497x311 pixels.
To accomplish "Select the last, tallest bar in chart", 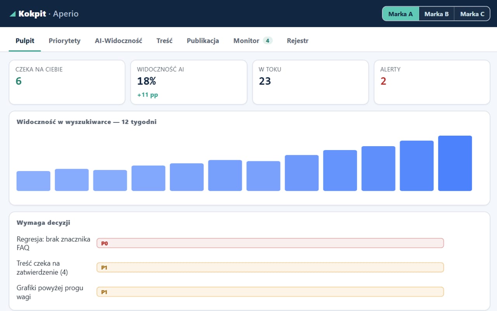I will [x=455, y=163].
